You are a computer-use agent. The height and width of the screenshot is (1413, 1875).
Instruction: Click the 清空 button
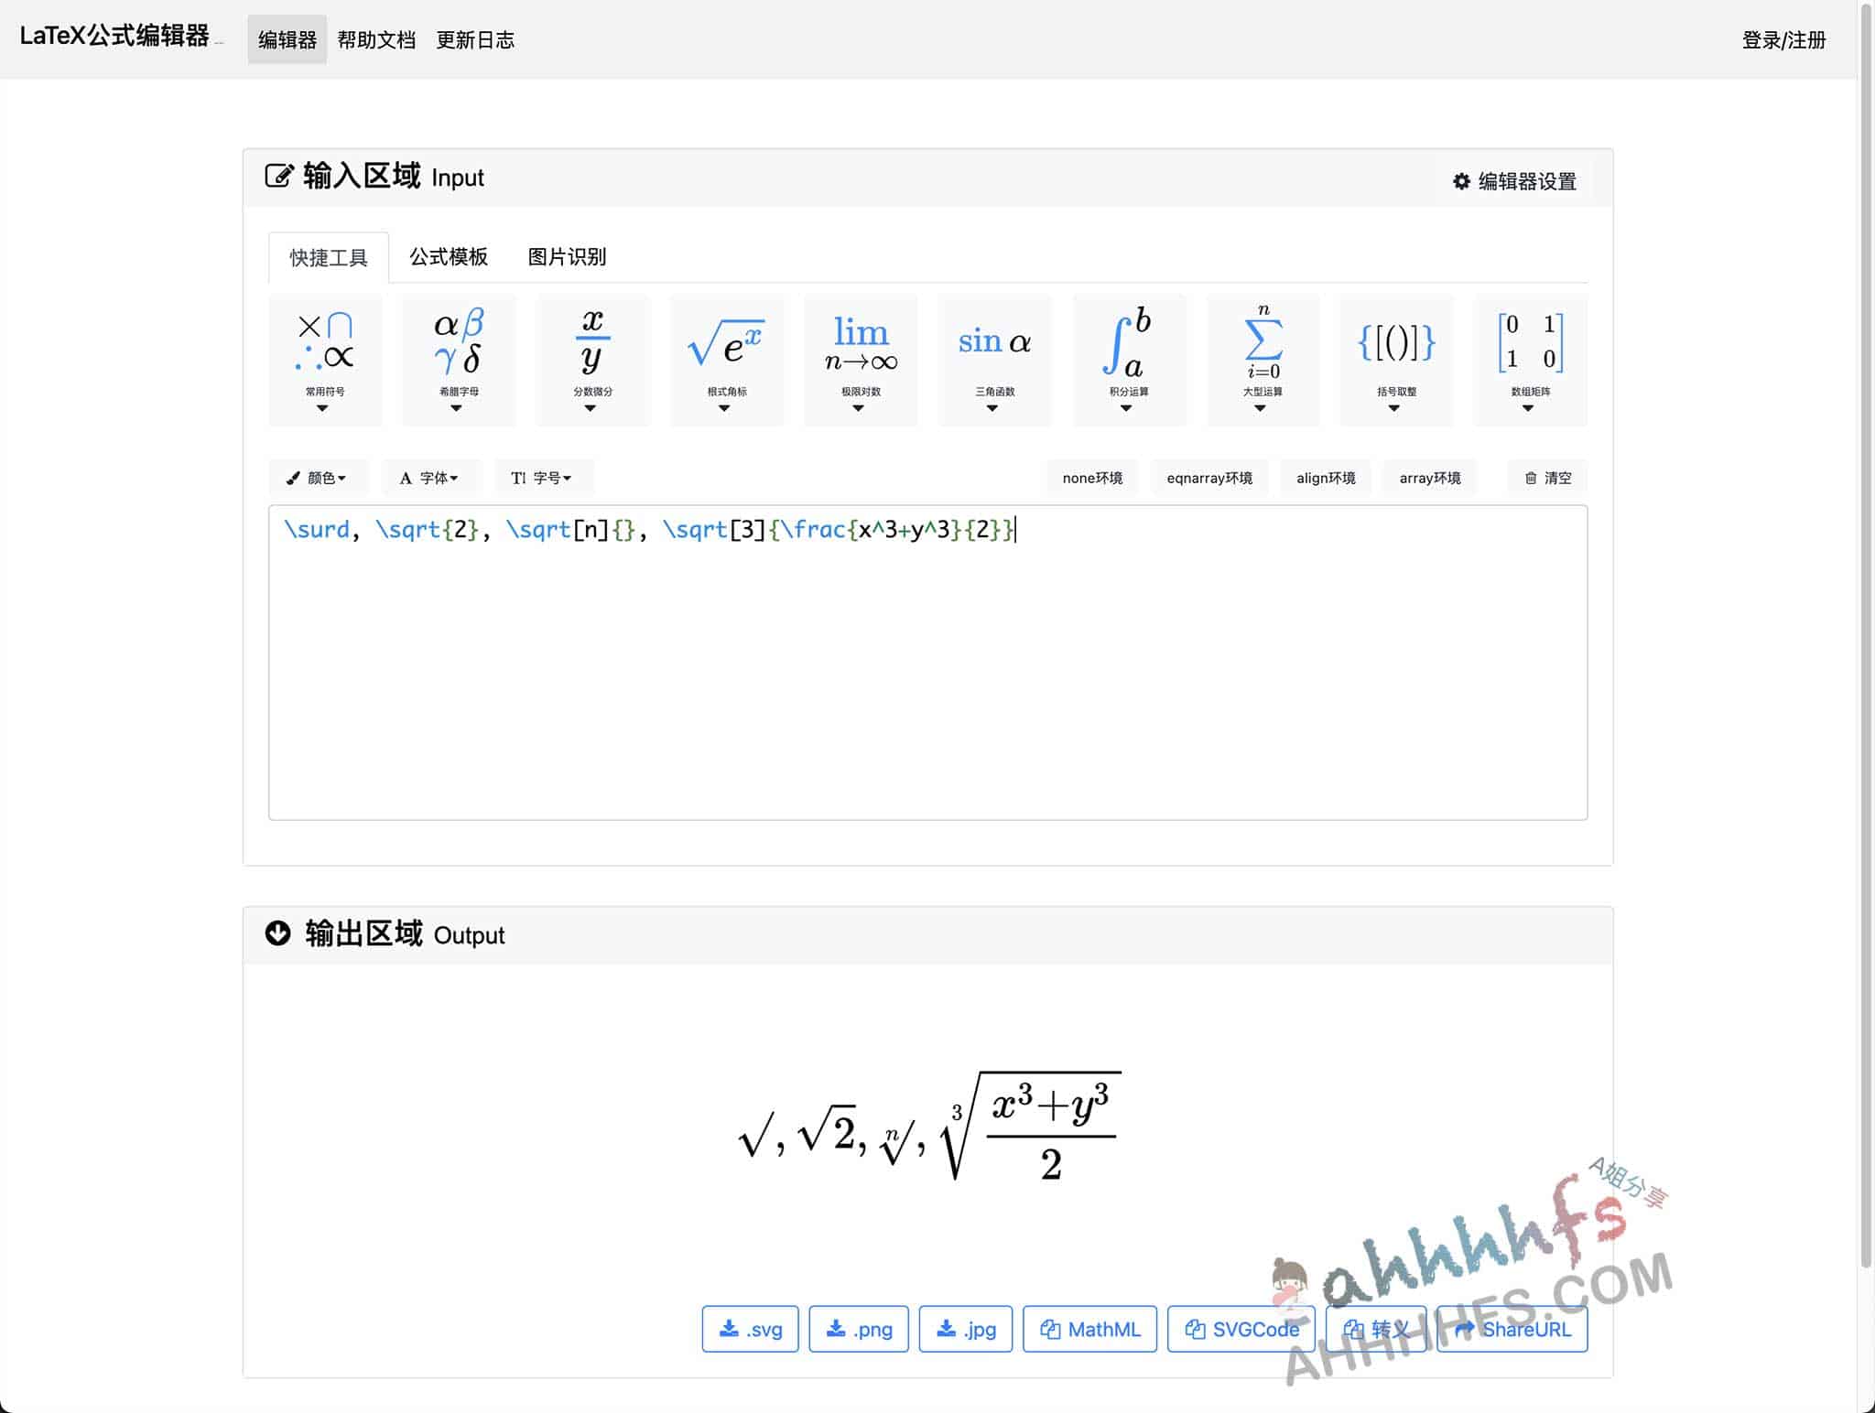(1545, 478)
